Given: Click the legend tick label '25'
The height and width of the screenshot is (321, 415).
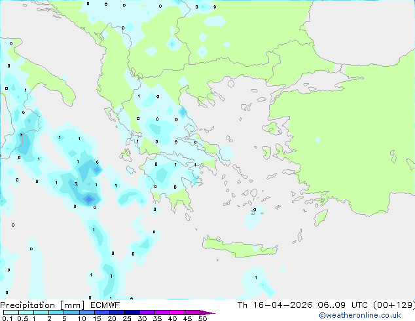Looking at the screenshot, I should coord(127,318).
